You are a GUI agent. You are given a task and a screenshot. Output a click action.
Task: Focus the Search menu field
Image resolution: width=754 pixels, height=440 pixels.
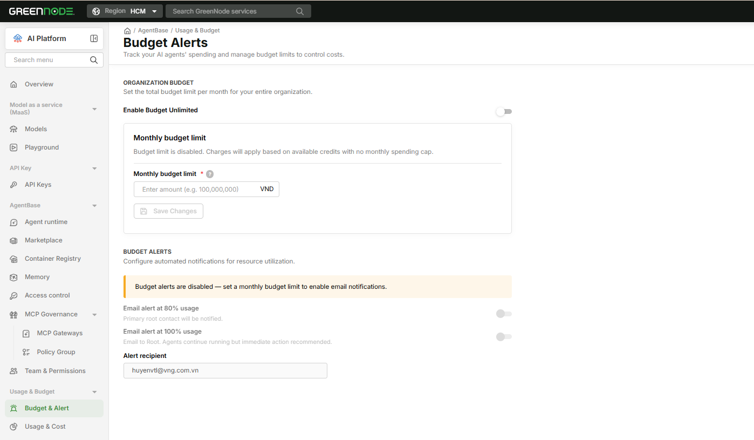[x=54, y=60]
